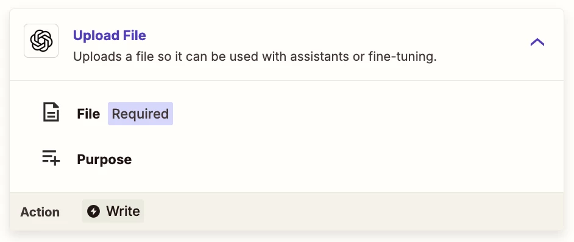Click the Required badge next to File
Image resolution: width=574 pixels, height=242 pixels.
point(140,114)
